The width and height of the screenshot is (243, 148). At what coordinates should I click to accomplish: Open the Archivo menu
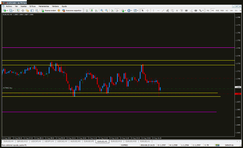click(x=9, y=6)
